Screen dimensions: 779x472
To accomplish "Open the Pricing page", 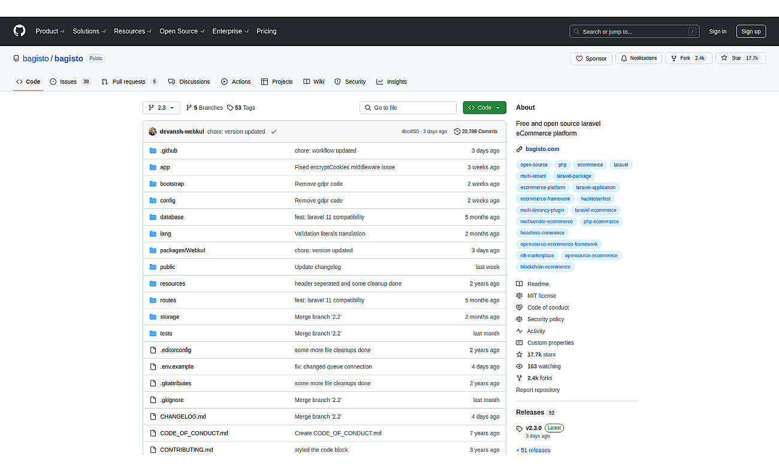I will point(267,31).
